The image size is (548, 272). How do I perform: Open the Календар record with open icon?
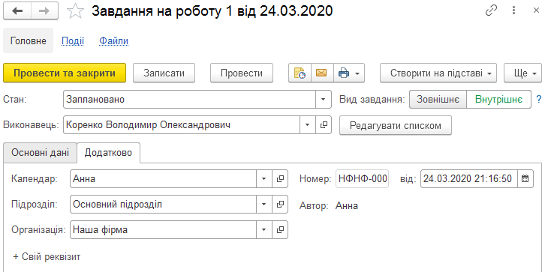coord(280,179)
